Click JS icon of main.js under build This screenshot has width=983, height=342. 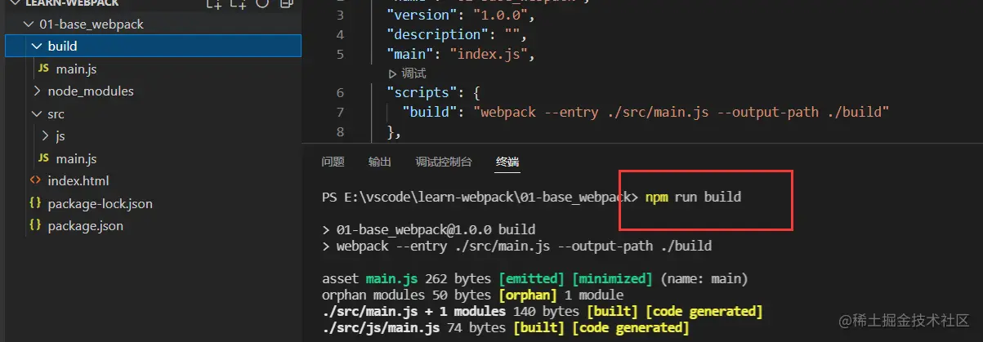pos(43,69)
